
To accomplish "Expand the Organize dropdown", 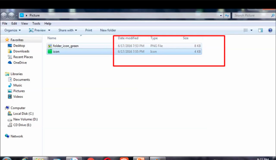I will 13,30.
